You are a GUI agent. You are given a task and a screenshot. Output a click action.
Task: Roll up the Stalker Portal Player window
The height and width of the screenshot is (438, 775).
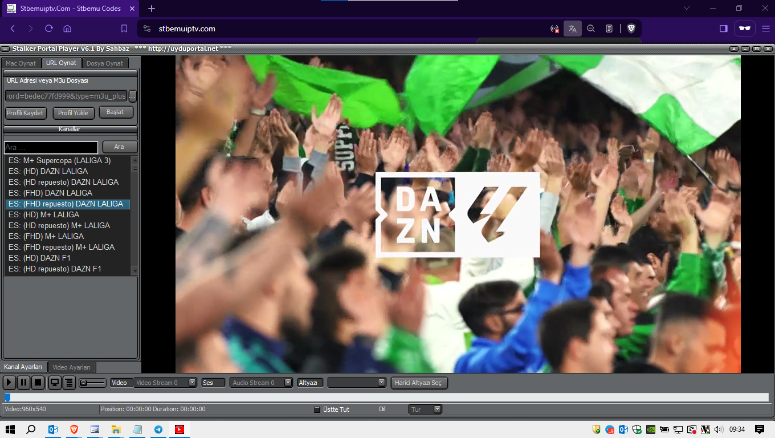pyautogui.click(x=734, y=48)
